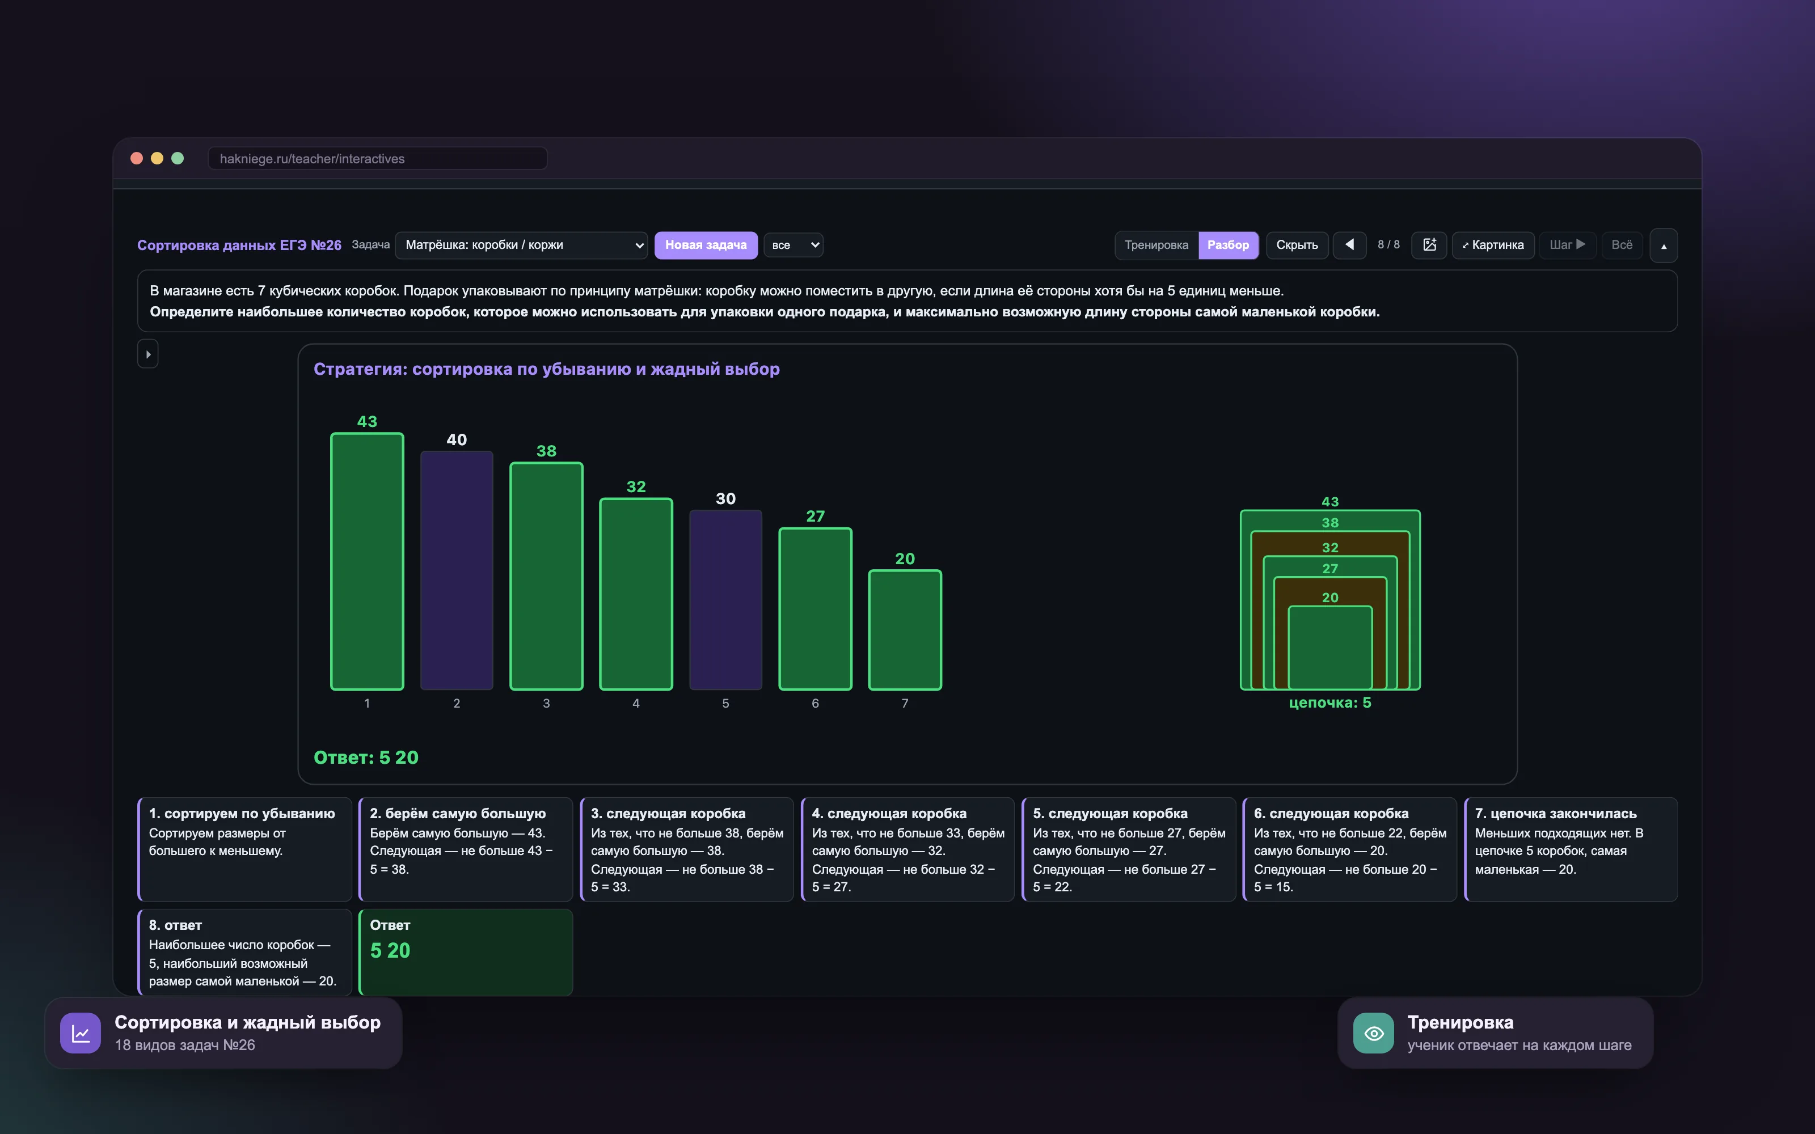Screen dimensions: 1815x1134
Task: Click the add image icon button
Action: click(x=1429, y=246)
